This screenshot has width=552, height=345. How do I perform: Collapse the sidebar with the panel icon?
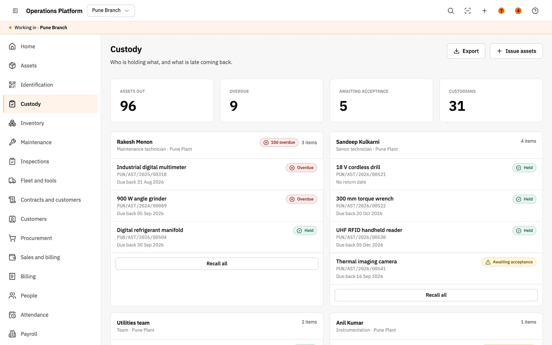pyautogui.click(x=15, y=11)
